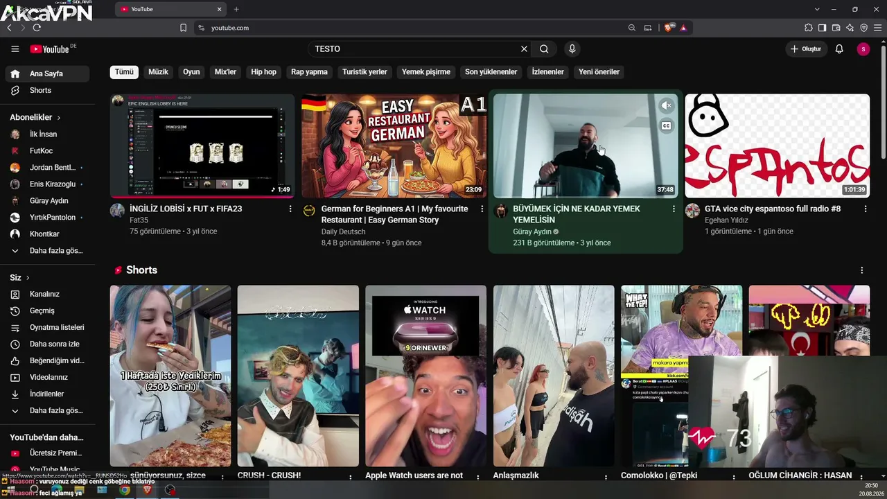Open site settings icon in address bar
The width and height of the screenshot is (887, 499).
201,28
